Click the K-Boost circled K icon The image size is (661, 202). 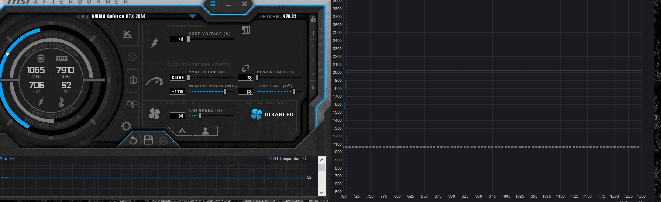click(x=132, y=57)
